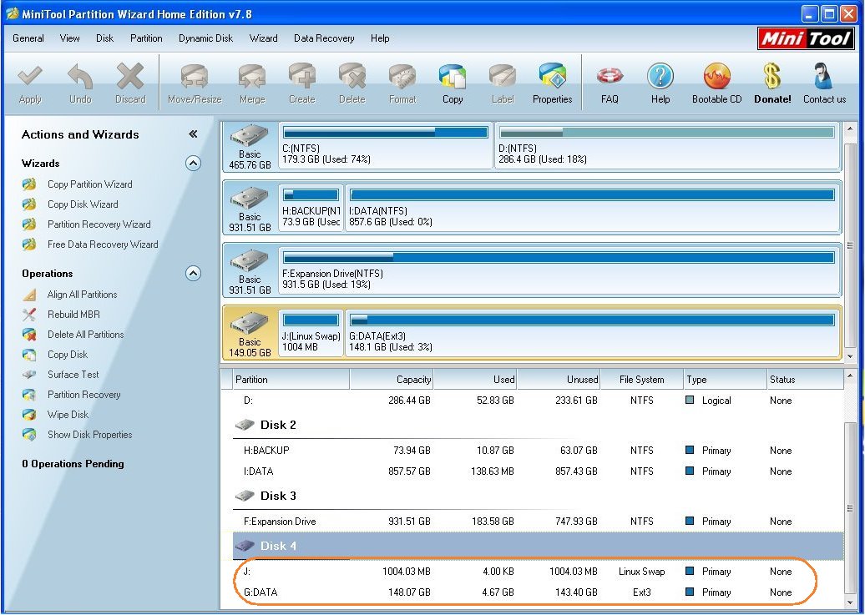Collapse the Wizards section
The height and width of the screenshot is (615, 865).
click(193, 164)
